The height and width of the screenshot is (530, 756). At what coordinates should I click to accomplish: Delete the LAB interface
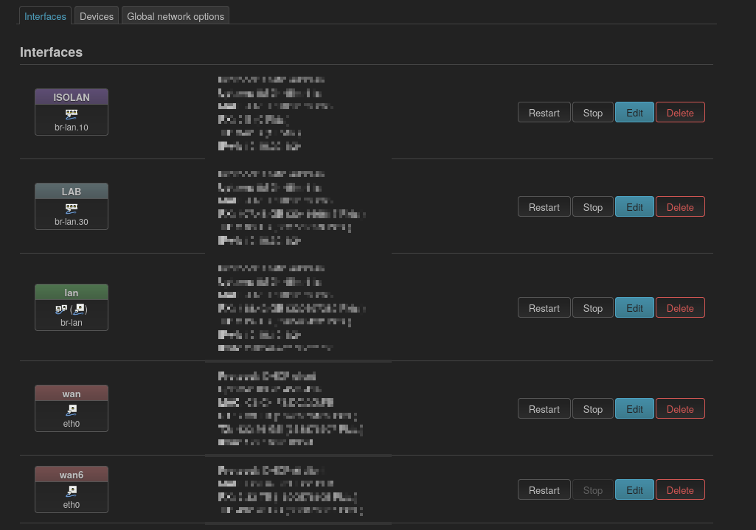[x=679, y=206]
